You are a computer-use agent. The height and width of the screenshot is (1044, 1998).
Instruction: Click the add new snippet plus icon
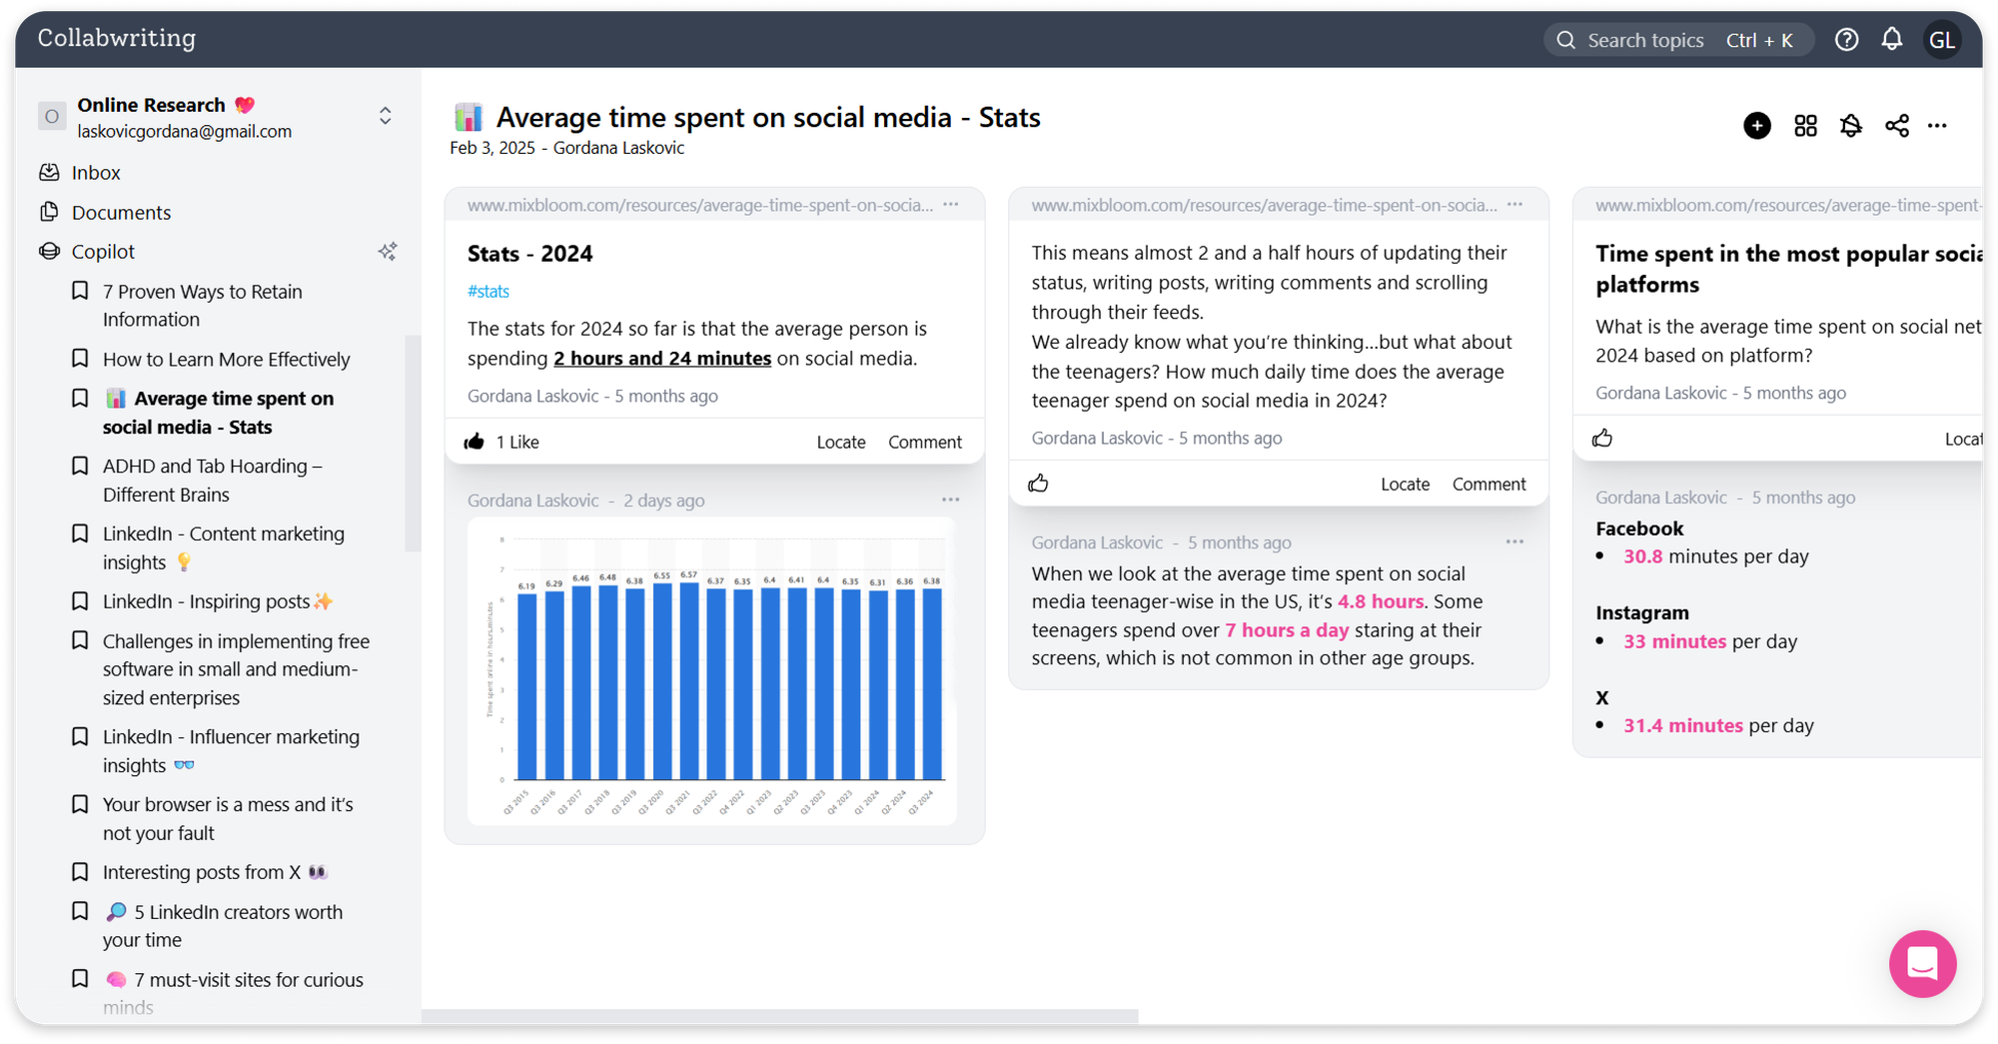click(1756, 126)
